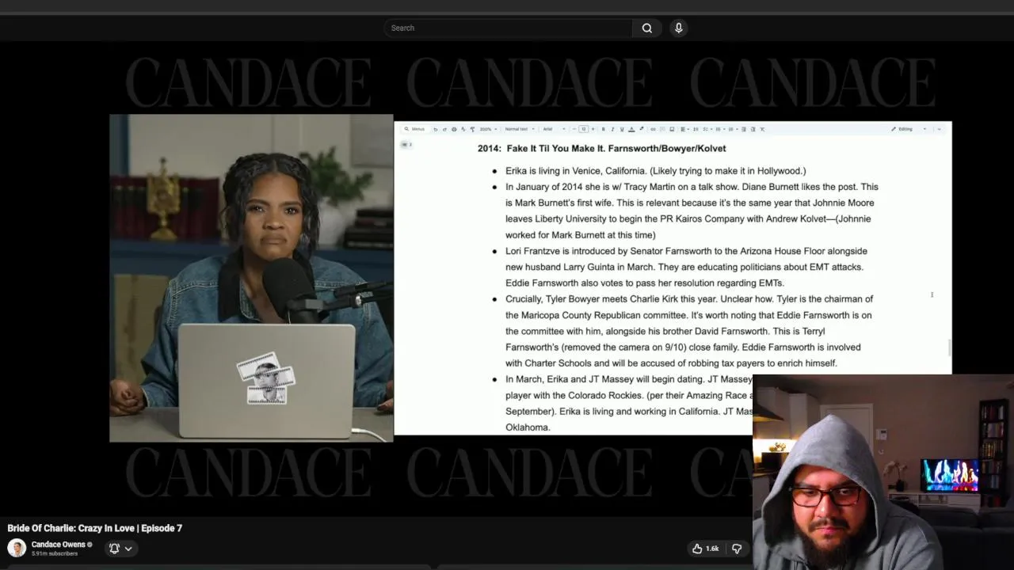Open the numbered list dropdown
Screen dimensions: 1014x570
point(733,129)
